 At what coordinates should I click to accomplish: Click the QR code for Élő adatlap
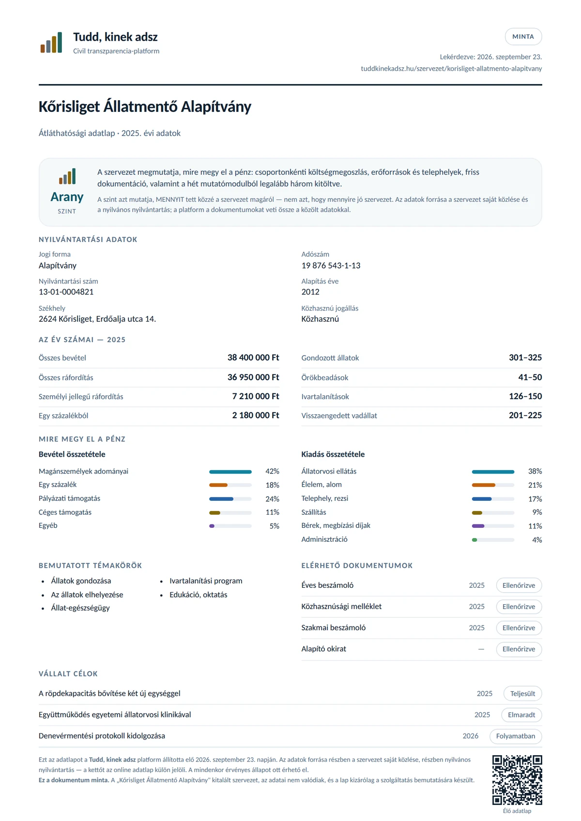tap(517, 780)
